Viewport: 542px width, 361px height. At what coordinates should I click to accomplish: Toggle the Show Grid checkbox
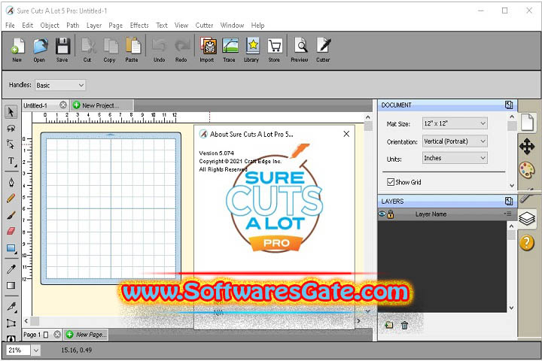coord(391,182)
